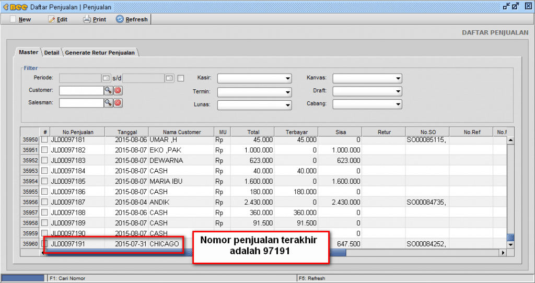535x283 pixels.
Task: Click the Periode end date field
Action: click(144, 78)
